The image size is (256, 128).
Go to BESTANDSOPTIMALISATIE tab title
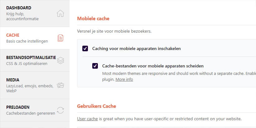pyautogui.click(x=31, y=57)
